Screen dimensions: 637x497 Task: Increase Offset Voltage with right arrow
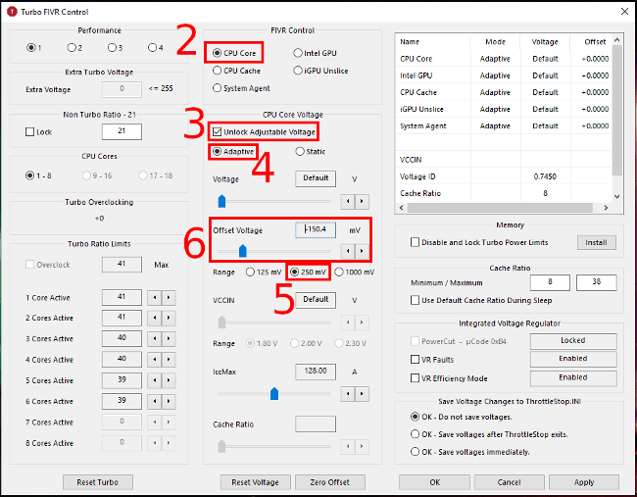coord(362,251)
